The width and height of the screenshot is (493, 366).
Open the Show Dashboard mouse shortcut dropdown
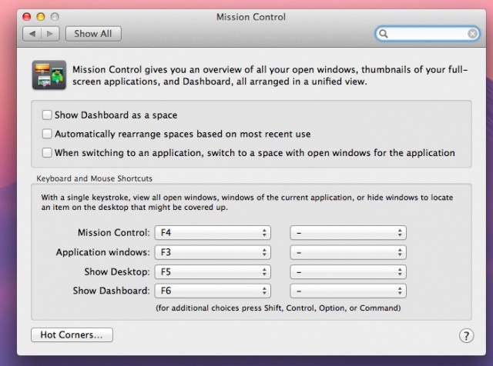(x=348, y=291)
